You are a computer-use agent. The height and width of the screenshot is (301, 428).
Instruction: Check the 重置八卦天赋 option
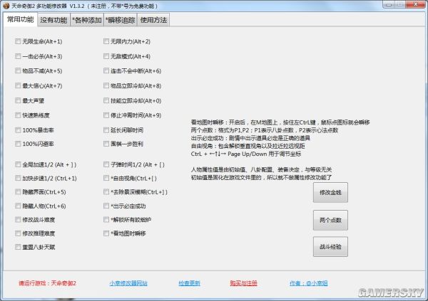click(x=18, y=247)
